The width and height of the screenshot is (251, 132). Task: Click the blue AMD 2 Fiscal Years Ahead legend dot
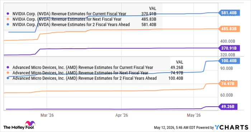point(8,78)
